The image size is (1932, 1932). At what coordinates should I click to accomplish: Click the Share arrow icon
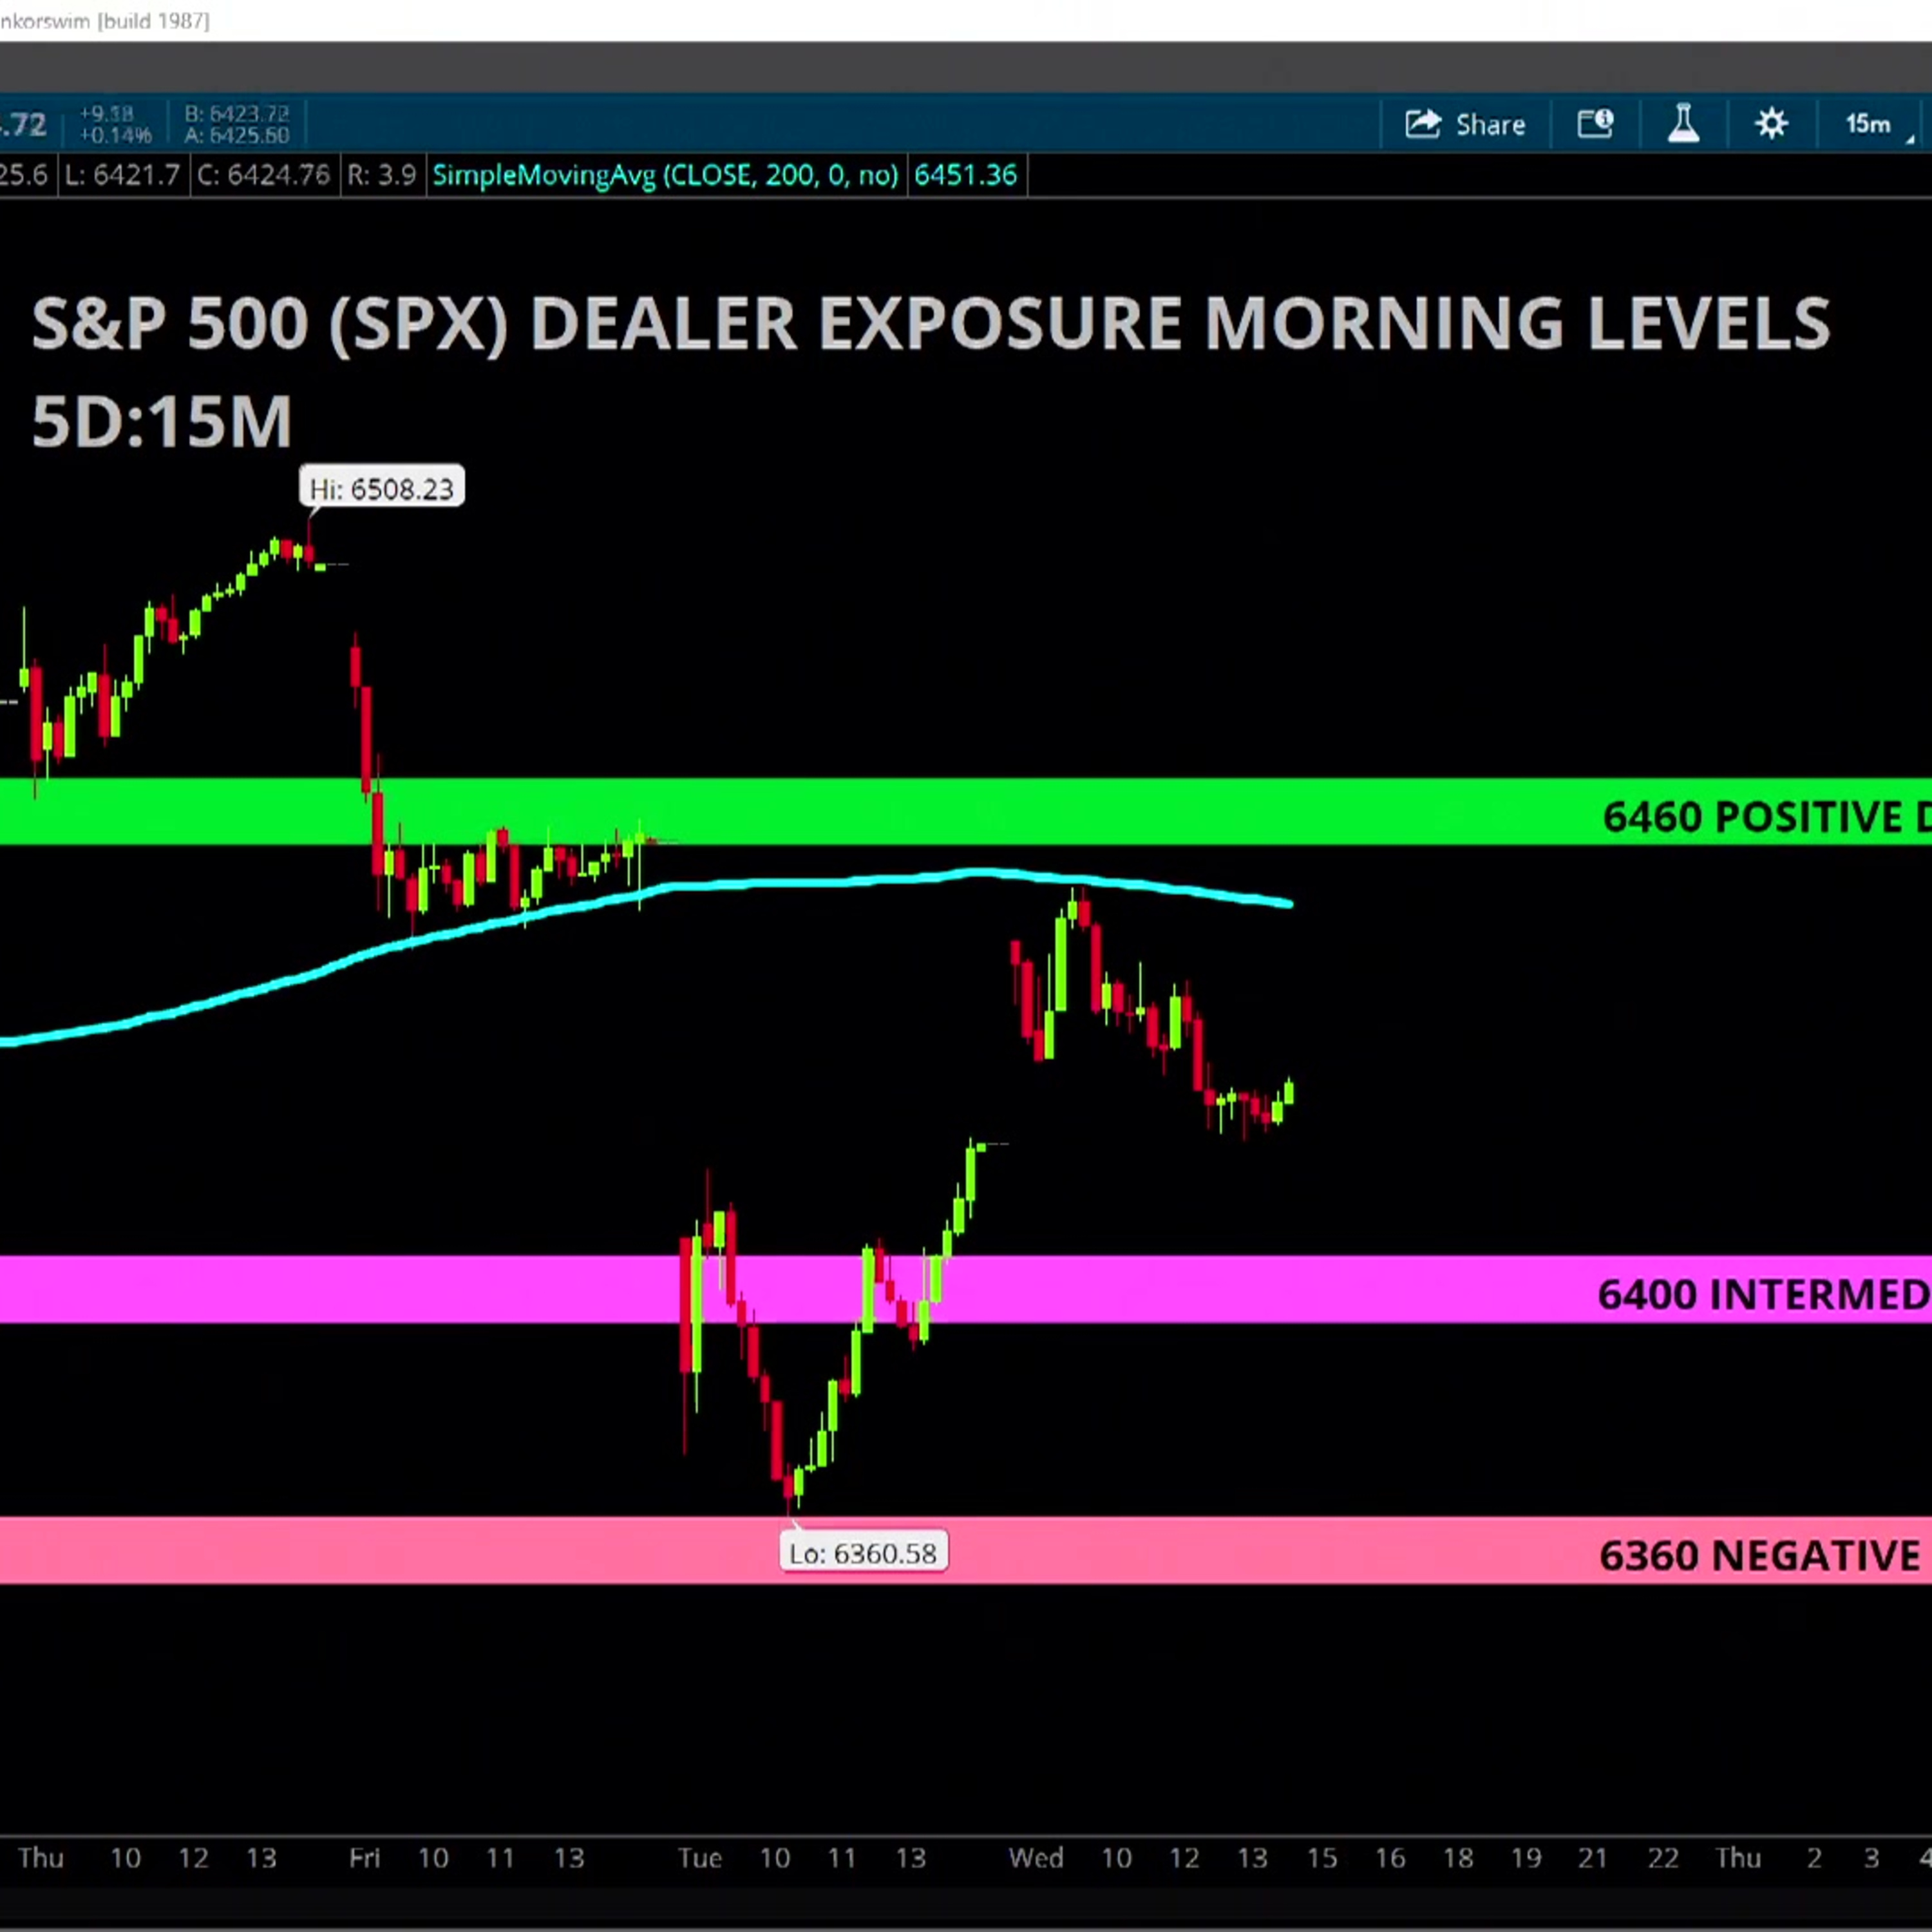pos(1423,124)
